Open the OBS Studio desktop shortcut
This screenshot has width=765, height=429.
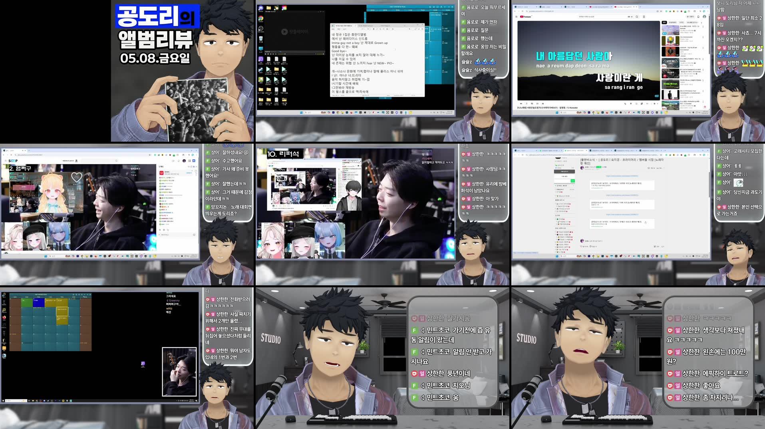[261, 29]
